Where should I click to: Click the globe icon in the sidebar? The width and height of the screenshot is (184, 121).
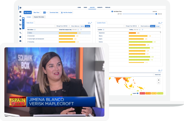(x=20, y=8)
